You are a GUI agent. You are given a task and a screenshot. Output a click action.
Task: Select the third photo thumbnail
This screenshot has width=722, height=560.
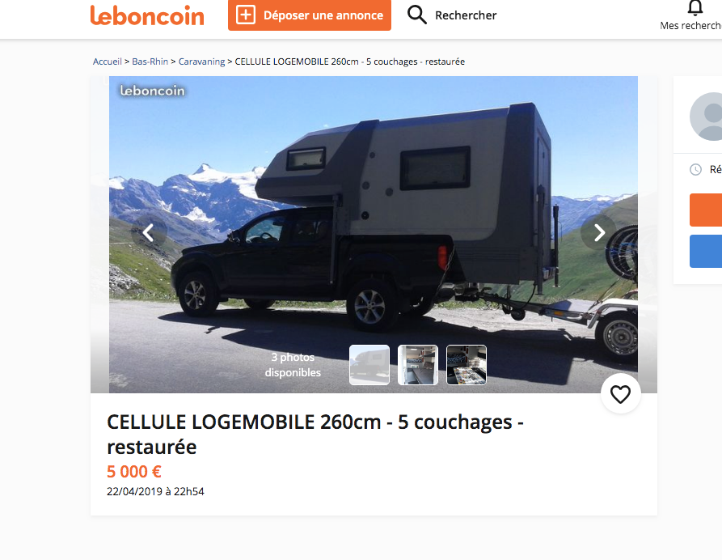[467, 365]
